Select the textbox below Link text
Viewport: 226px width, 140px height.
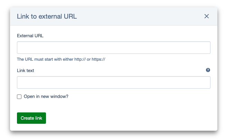[x=113, y=82]
